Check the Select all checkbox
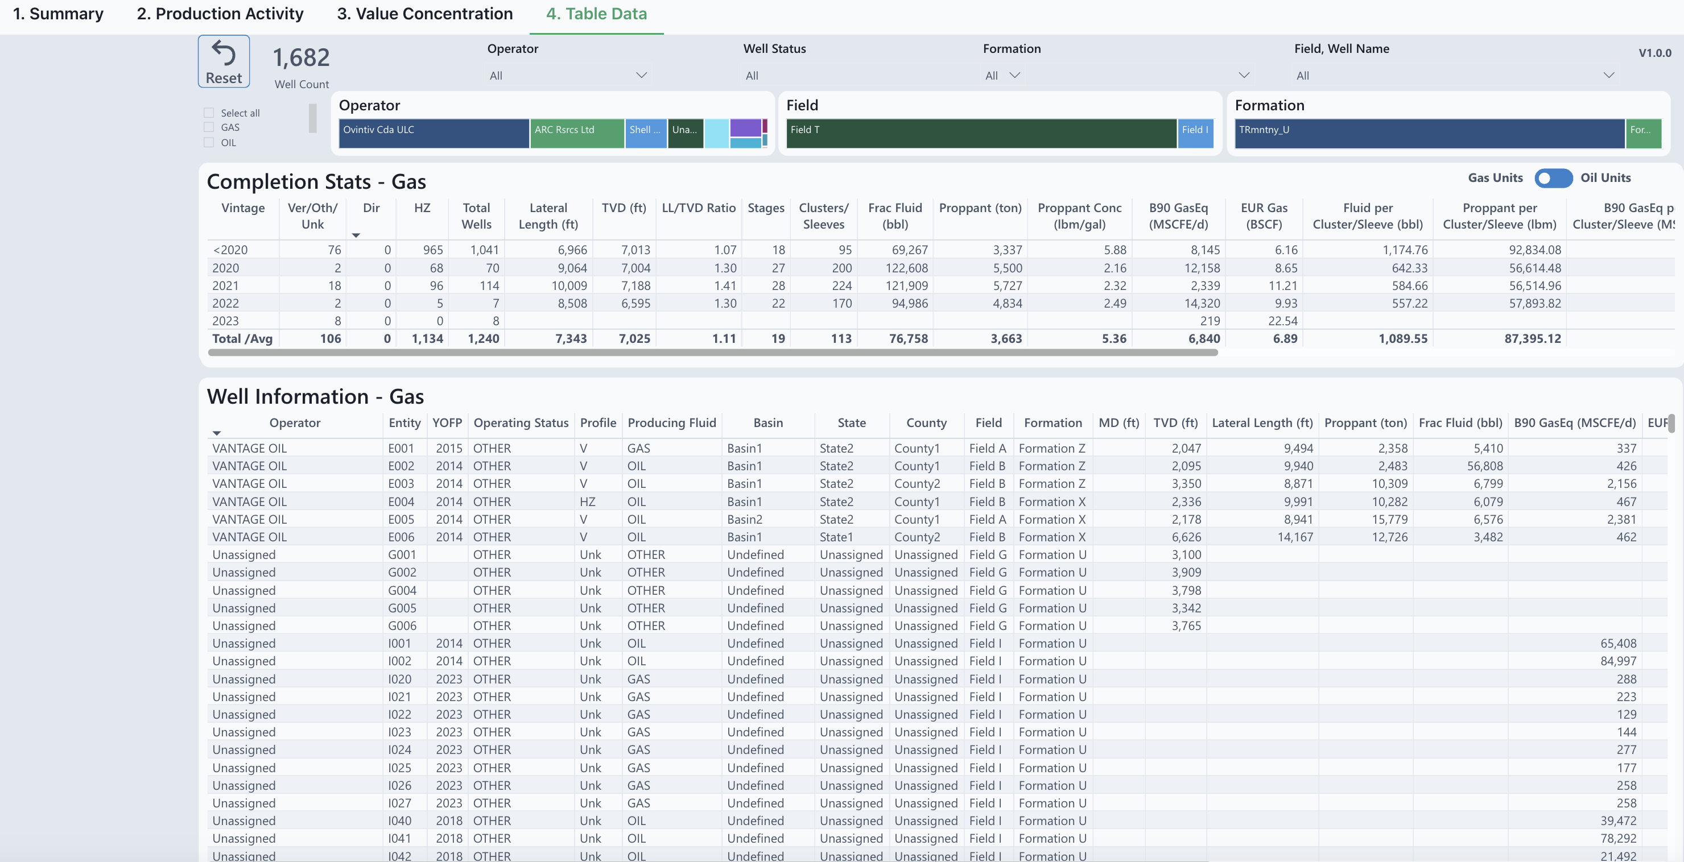 pos(209,113)
